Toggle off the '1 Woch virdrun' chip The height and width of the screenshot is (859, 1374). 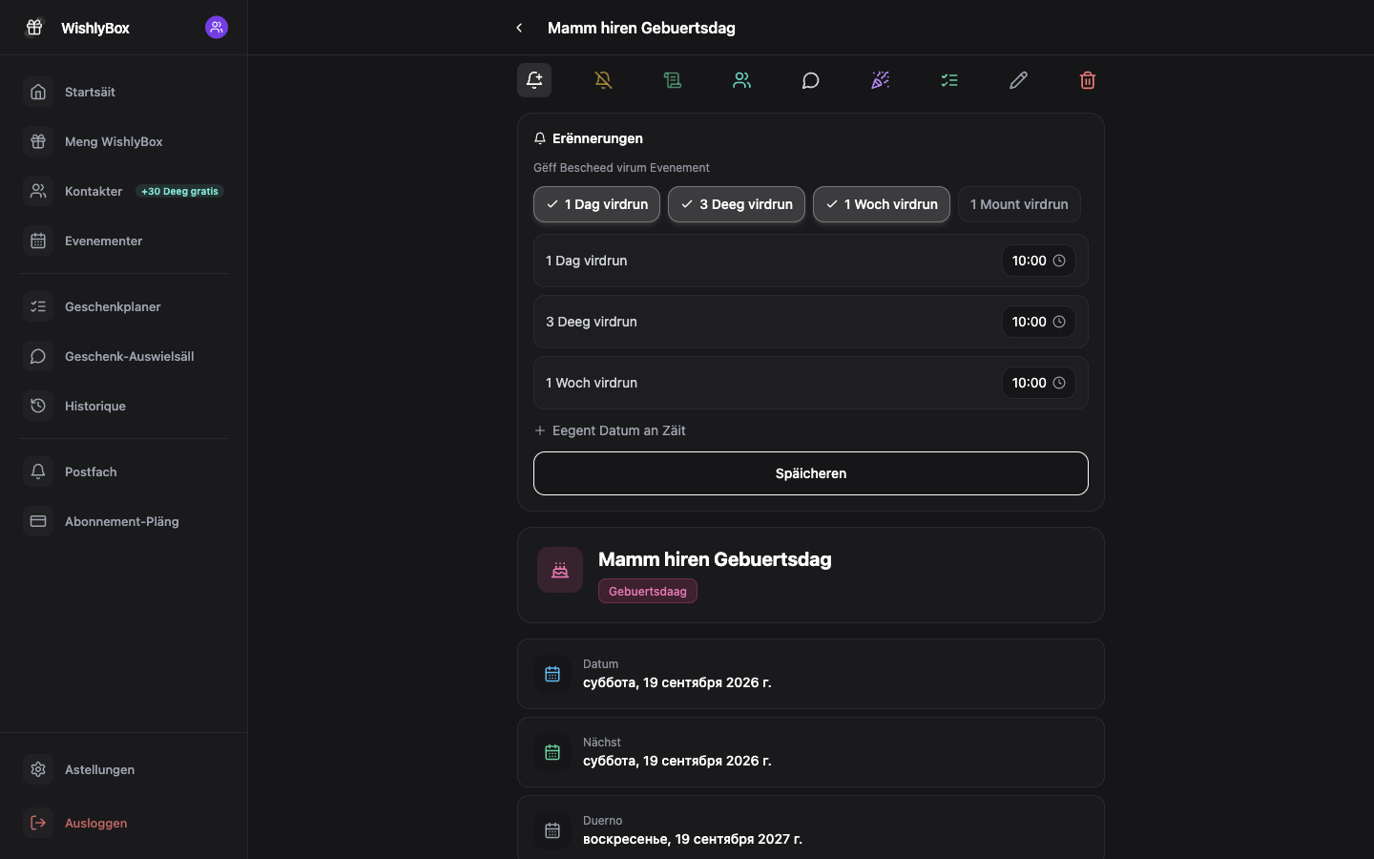[x=882, y=204]
